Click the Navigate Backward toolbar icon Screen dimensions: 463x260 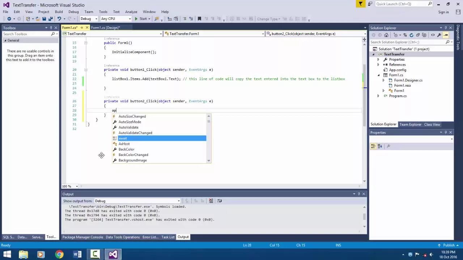pyautogui.click(x=9, y=19)
